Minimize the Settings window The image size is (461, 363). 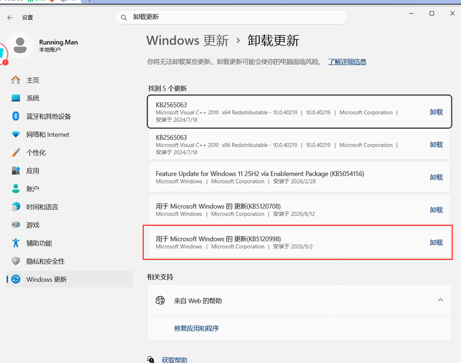click(x=411, y=13)
